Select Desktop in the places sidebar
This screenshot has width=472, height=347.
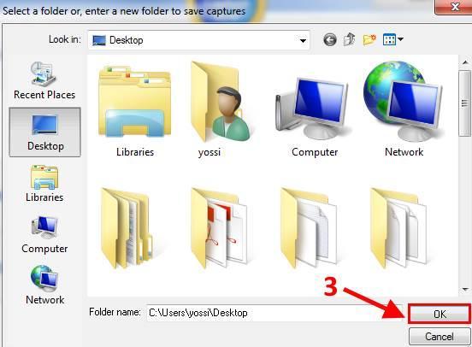coord(44,132)
